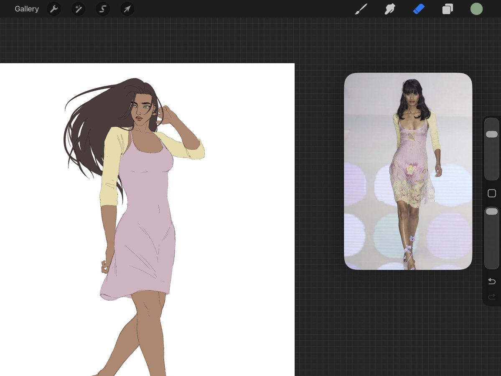Open the active color picker circle

pyautogui.click(x=476, y=9)
